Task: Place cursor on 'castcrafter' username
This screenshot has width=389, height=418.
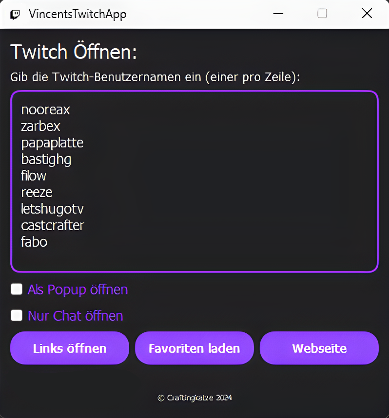Action: (x=53, y=225)
